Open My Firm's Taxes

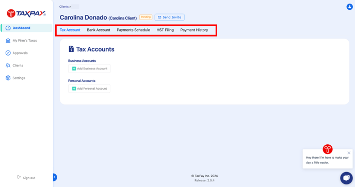pos(25,41)
